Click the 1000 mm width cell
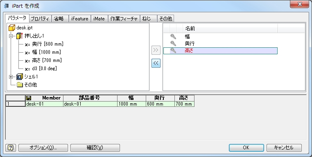 [131, 104]
